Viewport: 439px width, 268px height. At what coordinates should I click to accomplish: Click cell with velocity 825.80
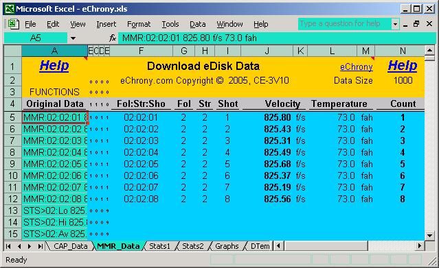267,117
